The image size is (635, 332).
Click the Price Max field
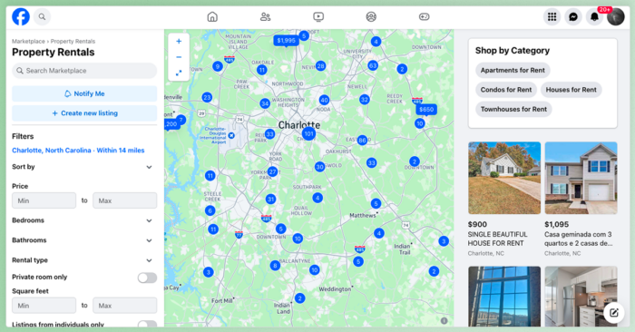[125, 200]
